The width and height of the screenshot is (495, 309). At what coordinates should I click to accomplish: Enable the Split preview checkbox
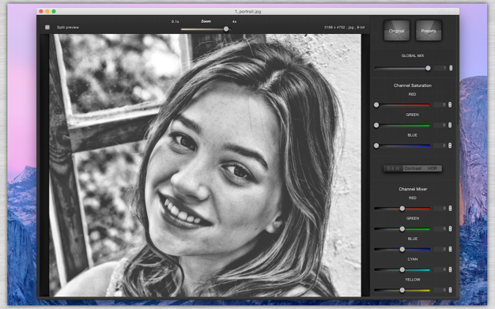pyautogui.click(x=47, y=28)
